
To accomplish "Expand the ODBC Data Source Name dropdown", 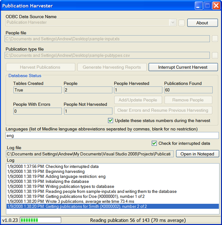I will 173,22.
